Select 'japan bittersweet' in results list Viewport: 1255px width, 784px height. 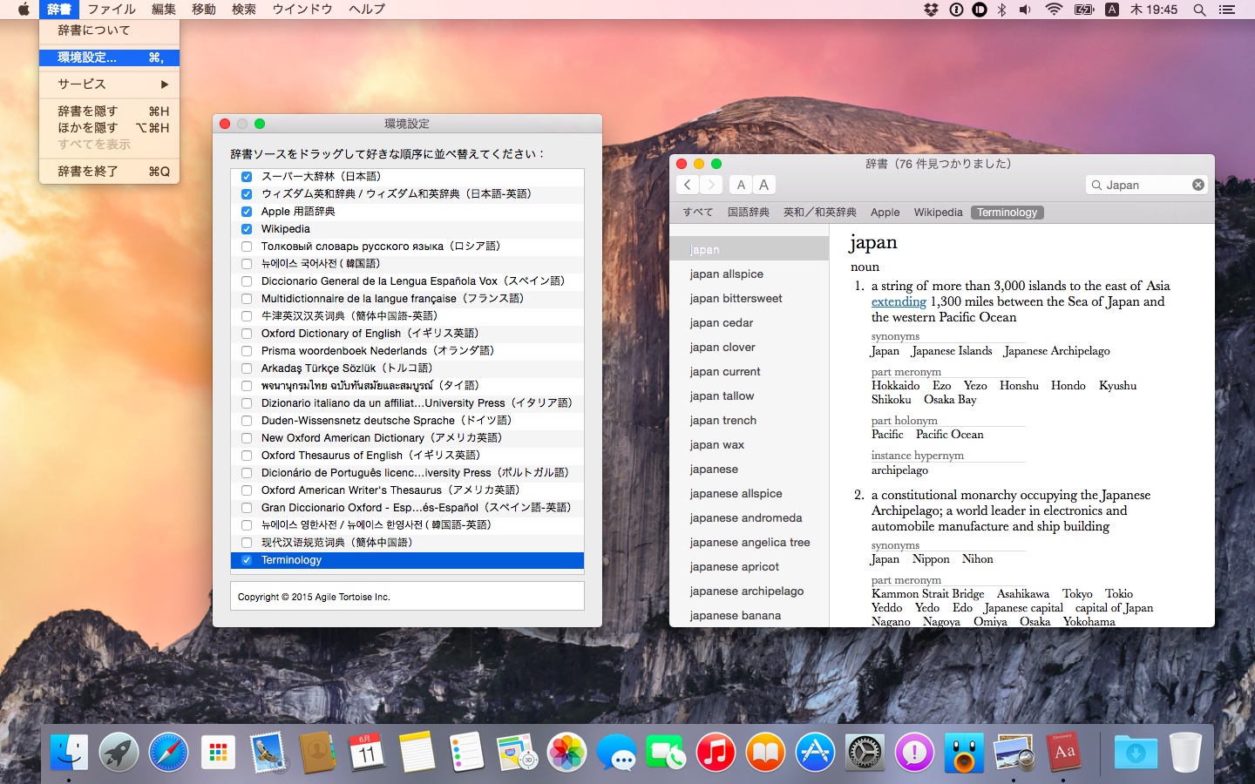click(x=750, y=299)
